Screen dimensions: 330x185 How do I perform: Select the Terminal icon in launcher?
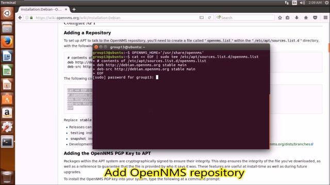(7, 142)
